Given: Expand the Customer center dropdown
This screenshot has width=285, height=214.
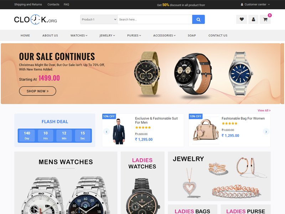Looking at the screenshot, I should point(255,4).
